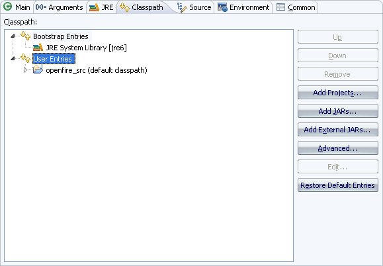Open the Source tab
383x266 pixels.
click(x=194, y=7)
